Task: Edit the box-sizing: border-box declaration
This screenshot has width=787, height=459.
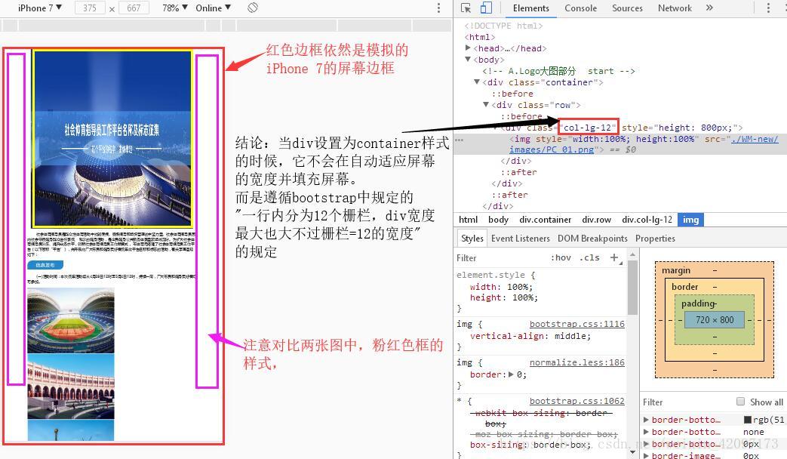Action: pyautogui.click(x=530, y=445)
